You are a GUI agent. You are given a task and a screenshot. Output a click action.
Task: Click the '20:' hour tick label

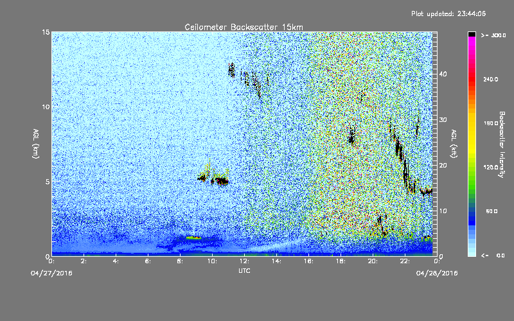click(373, 261)
